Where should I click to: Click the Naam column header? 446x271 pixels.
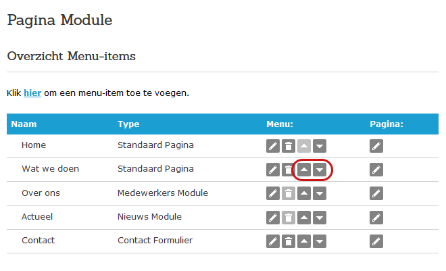(x=24, y=124)
